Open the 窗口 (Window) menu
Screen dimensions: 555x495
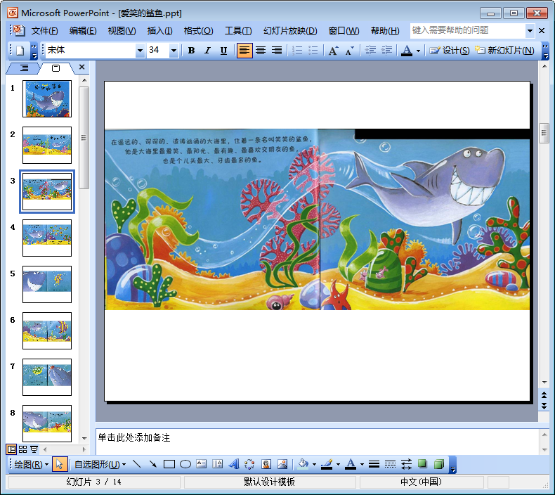pyautogui.click(x=344, y=31)
